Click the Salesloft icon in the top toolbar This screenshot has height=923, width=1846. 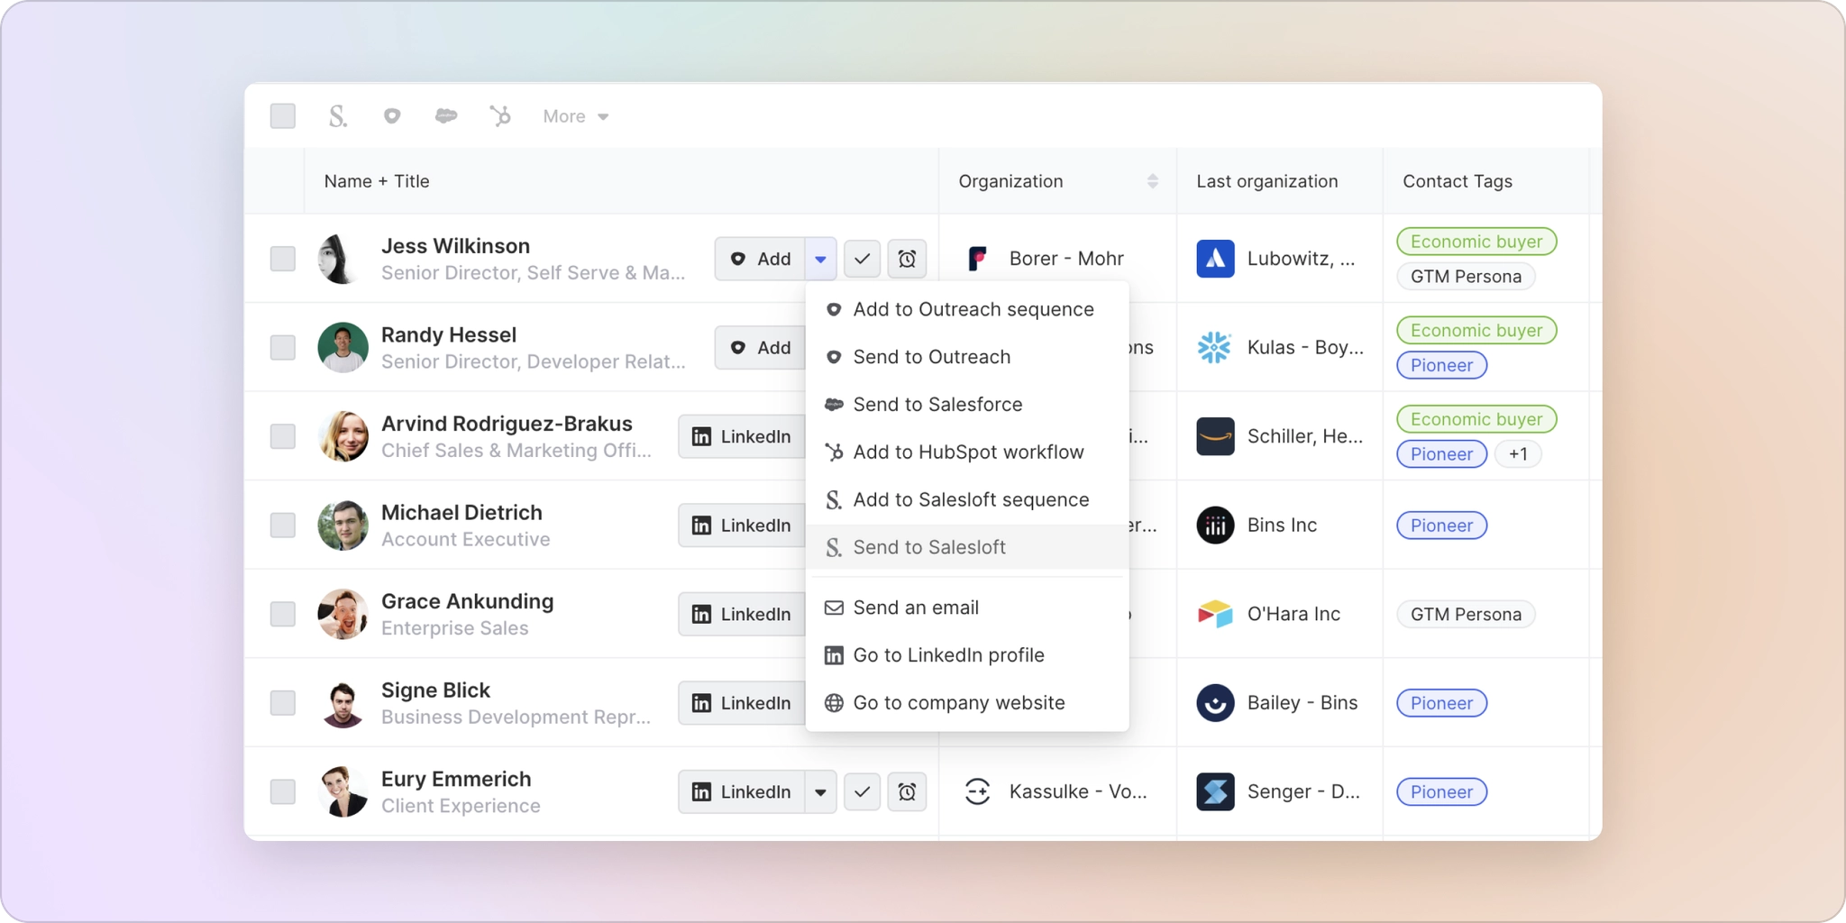(337, 116)
